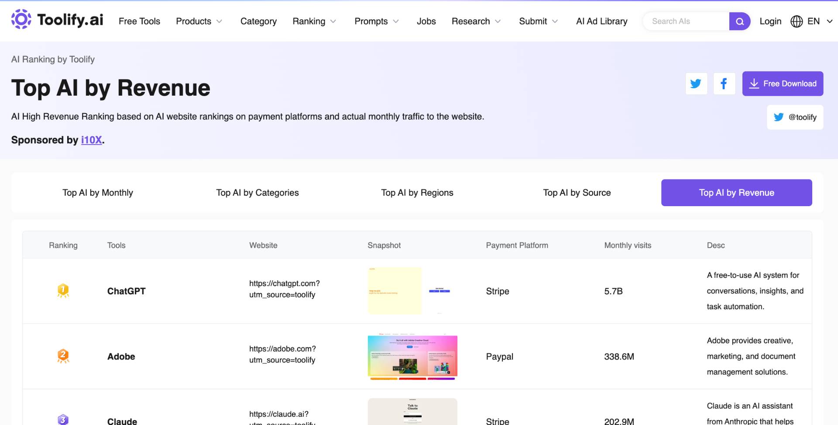Switch to Top AI by Source tab

tap(577, 193)
